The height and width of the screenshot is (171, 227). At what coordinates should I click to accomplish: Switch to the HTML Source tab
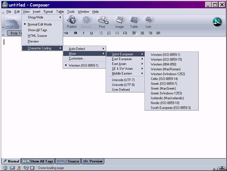pos(68,161)
